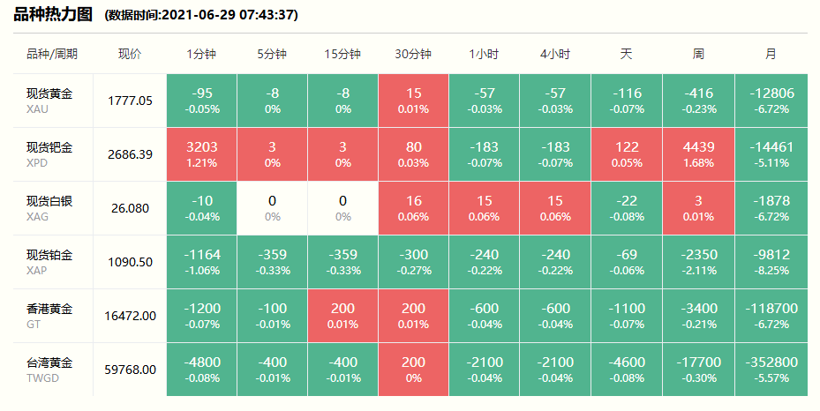Click the 现货黄金 XAU row label
Screen dimensions: 820x411
click(49, 101)
